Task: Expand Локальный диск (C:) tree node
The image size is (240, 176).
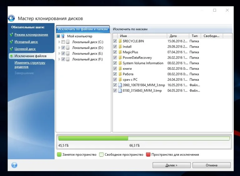Action: 59,42
